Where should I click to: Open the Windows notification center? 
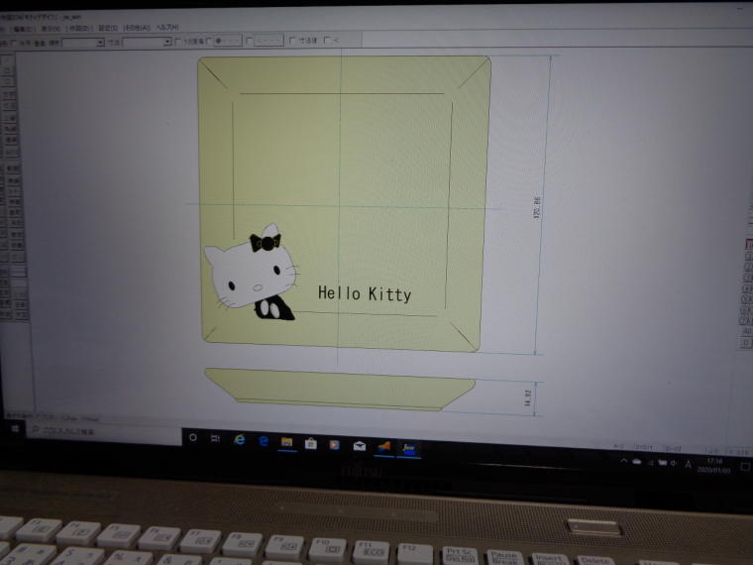point(745,467)
